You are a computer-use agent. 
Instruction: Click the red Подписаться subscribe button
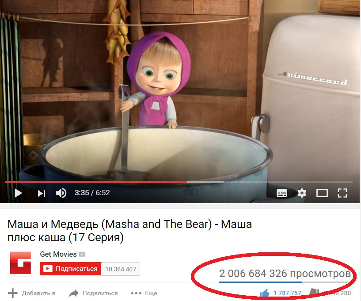(x=70, y=269)
